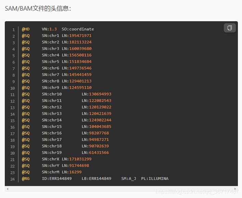
Task: Click SN:chr17 sequence name
Action: [52, 140]
